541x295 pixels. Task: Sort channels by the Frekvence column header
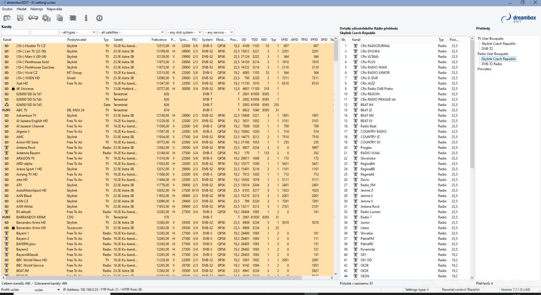tap(159, 40)
